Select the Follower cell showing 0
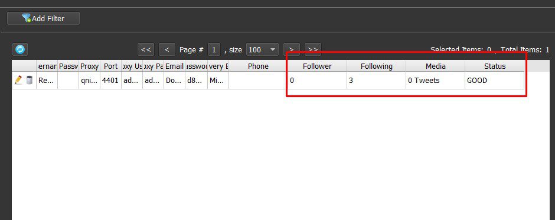555x220 pixels. 317,81
